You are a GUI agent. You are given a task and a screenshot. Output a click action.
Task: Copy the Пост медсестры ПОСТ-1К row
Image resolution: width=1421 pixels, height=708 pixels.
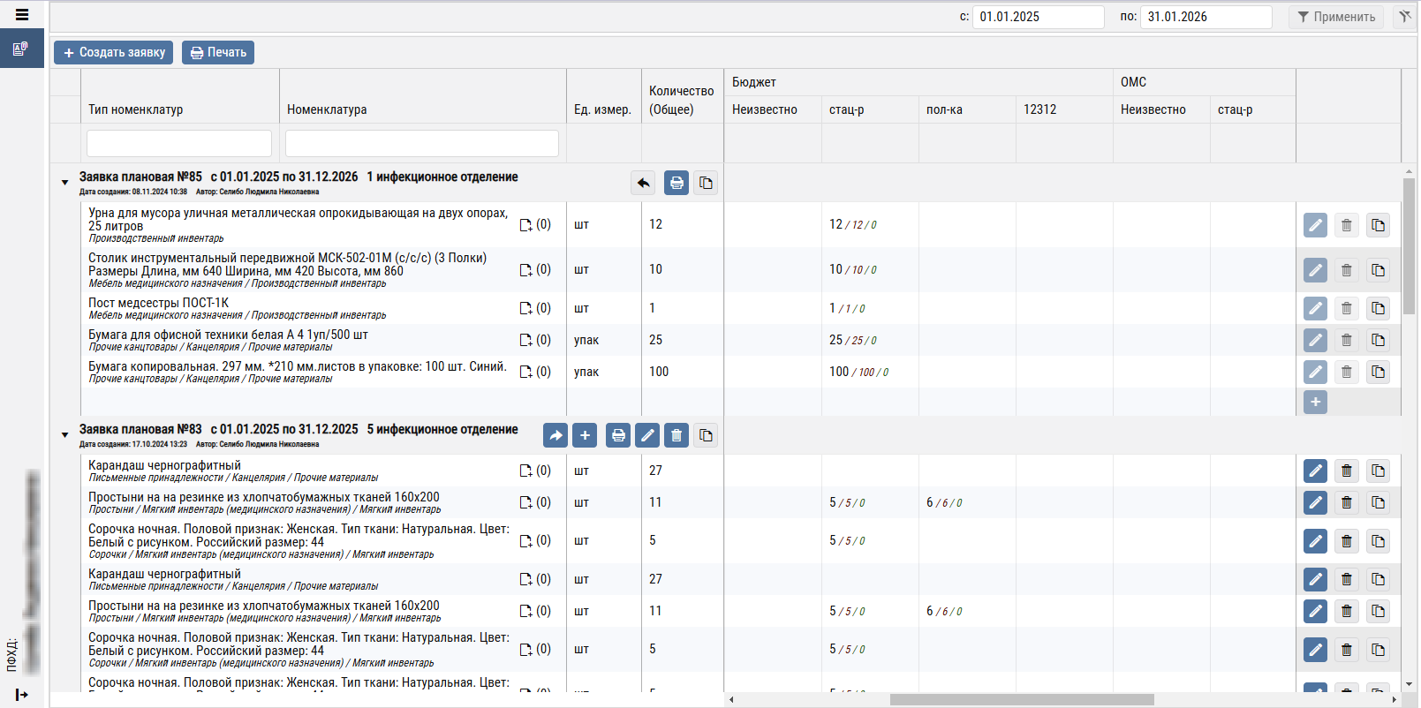tap(1378, 308)
